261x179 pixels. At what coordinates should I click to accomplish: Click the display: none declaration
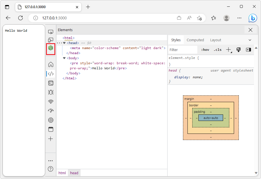[188, 77]
